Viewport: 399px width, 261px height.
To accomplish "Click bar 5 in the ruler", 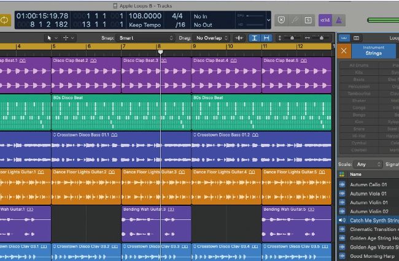I will (53, 46).
